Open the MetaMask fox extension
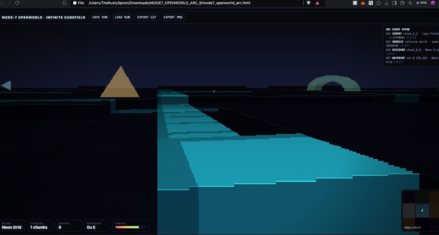 [363, 3]
